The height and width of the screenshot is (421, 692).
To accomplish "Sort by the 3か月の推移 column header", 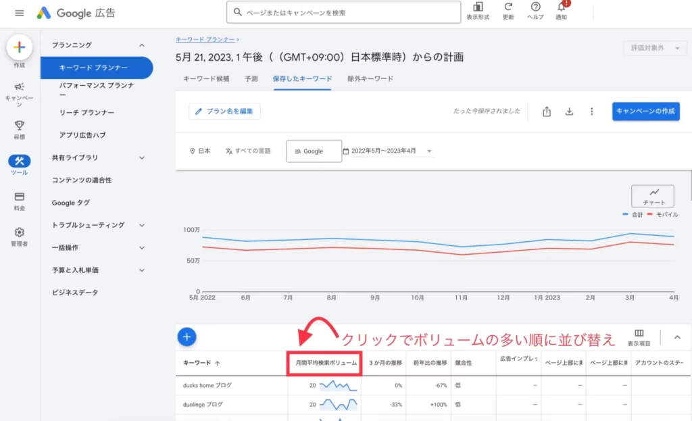I will (x=385, y=363).
